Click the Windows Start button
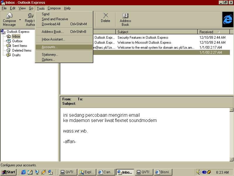 coord(8,172)
